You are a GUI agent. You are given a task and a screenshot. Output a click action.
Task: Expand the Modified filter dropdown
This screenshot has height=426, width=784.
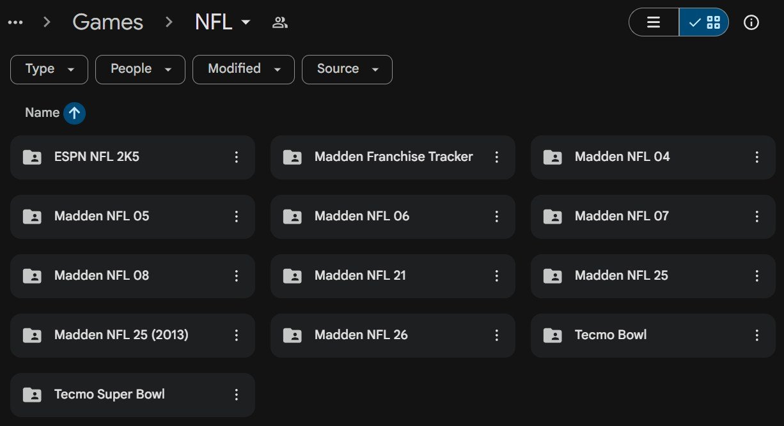pyautogui.click(x=244, y=69)
